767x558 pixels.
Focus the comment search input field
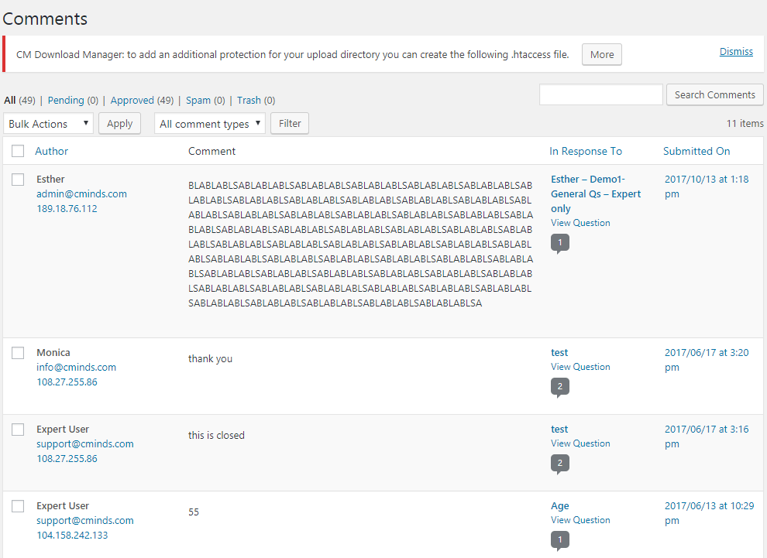click(600, 95)
